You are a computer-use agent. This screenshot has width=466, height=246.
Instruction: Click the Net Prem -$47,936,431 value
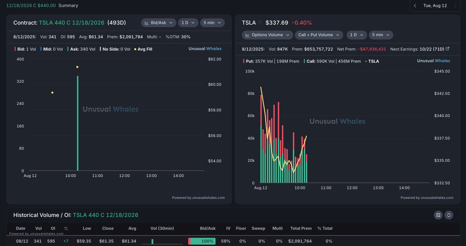point(372,49)
